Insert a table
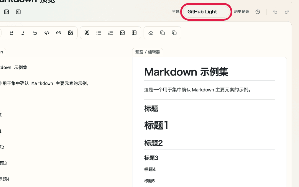Viewport: 299px width, 187px height. click(x=134, y=33)
